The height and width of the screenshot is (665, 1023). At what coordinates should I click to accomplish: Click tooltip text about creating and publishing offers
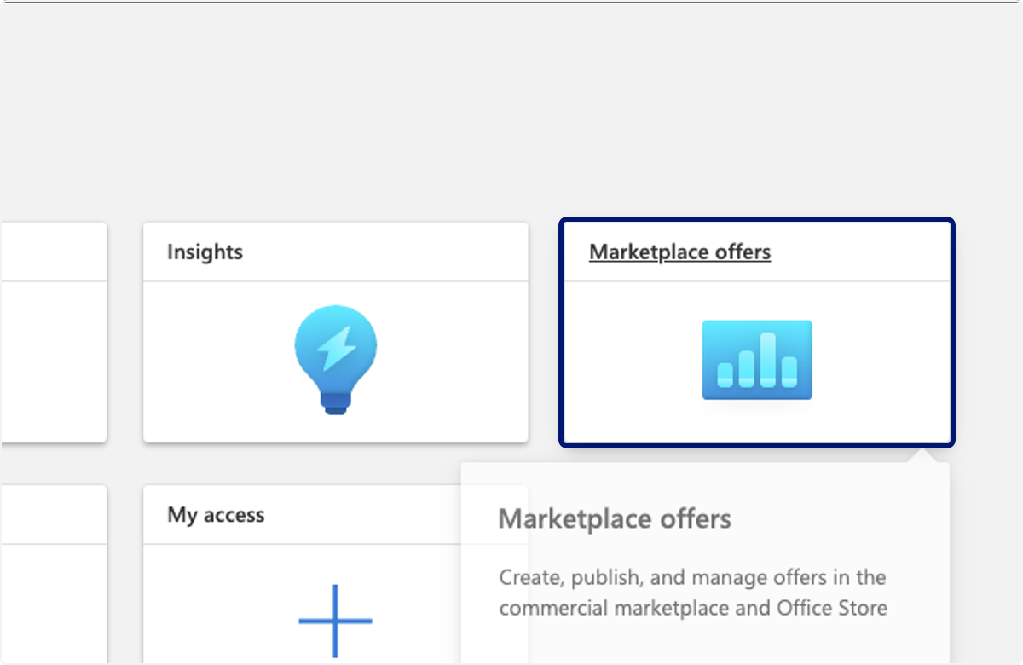coord(693,593)
